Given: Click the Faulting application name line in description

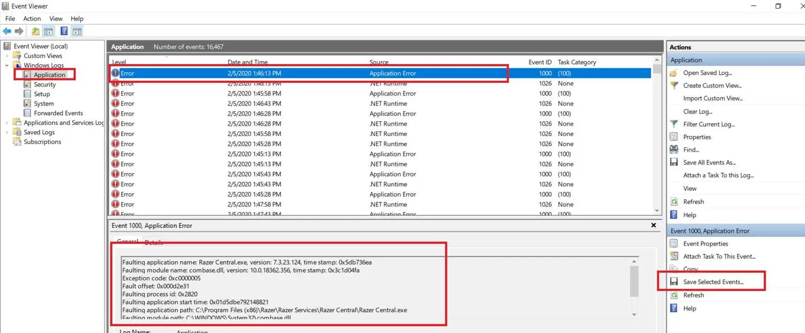Looking at the screenshot, I should tap(247, 262).
